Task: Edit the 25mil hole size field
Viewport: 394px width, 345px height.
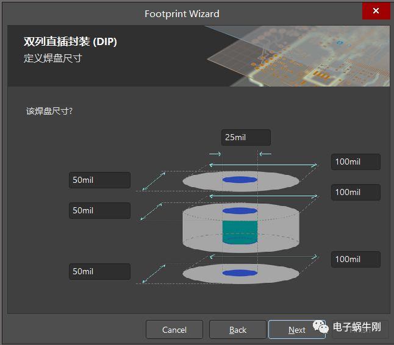Action: tap(246, 137)
